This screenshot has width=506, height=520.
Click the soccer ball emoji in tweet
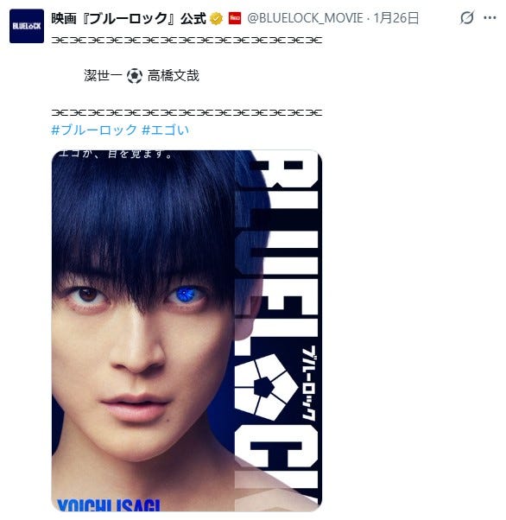coord(135,76)
